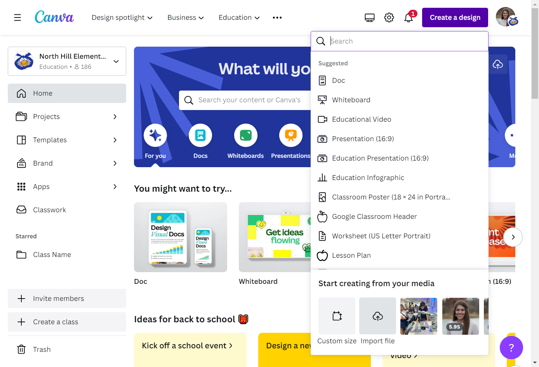The image size is (539, 367).
Task: Expand Apps submenu arrow
Action: [x=115, y=187]
